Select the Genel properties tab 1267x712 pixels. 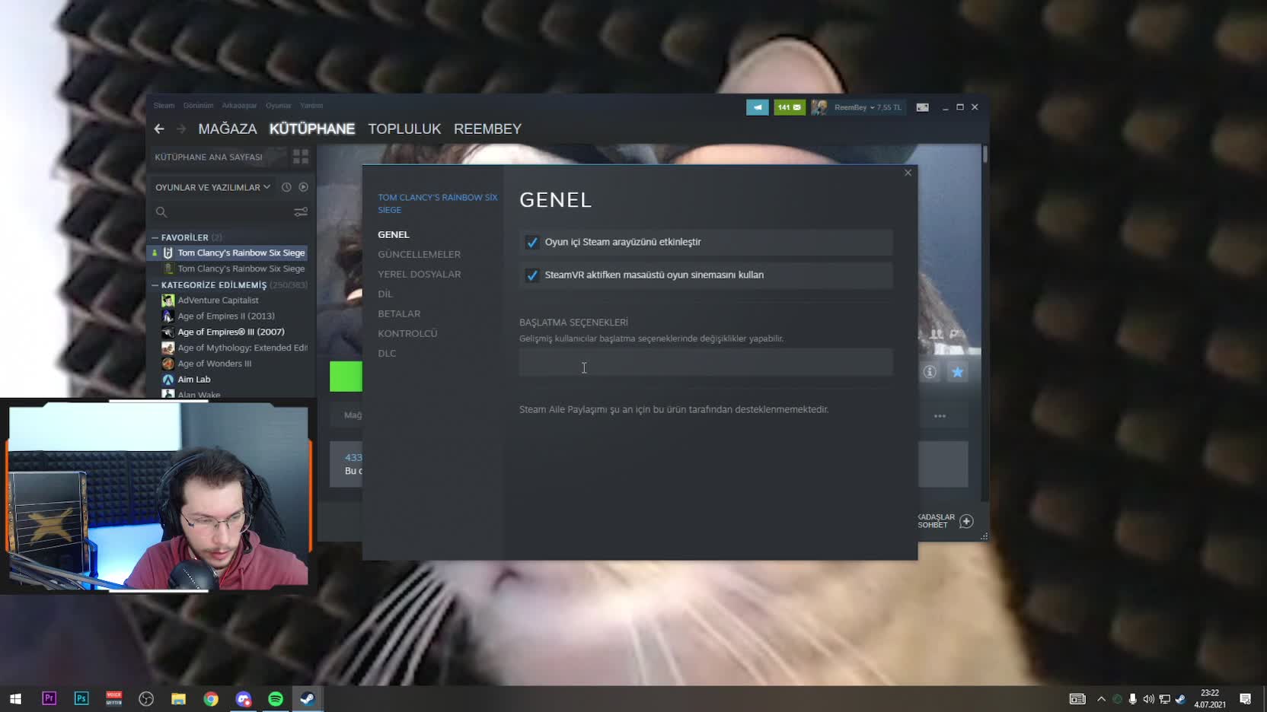click(394, 234)
